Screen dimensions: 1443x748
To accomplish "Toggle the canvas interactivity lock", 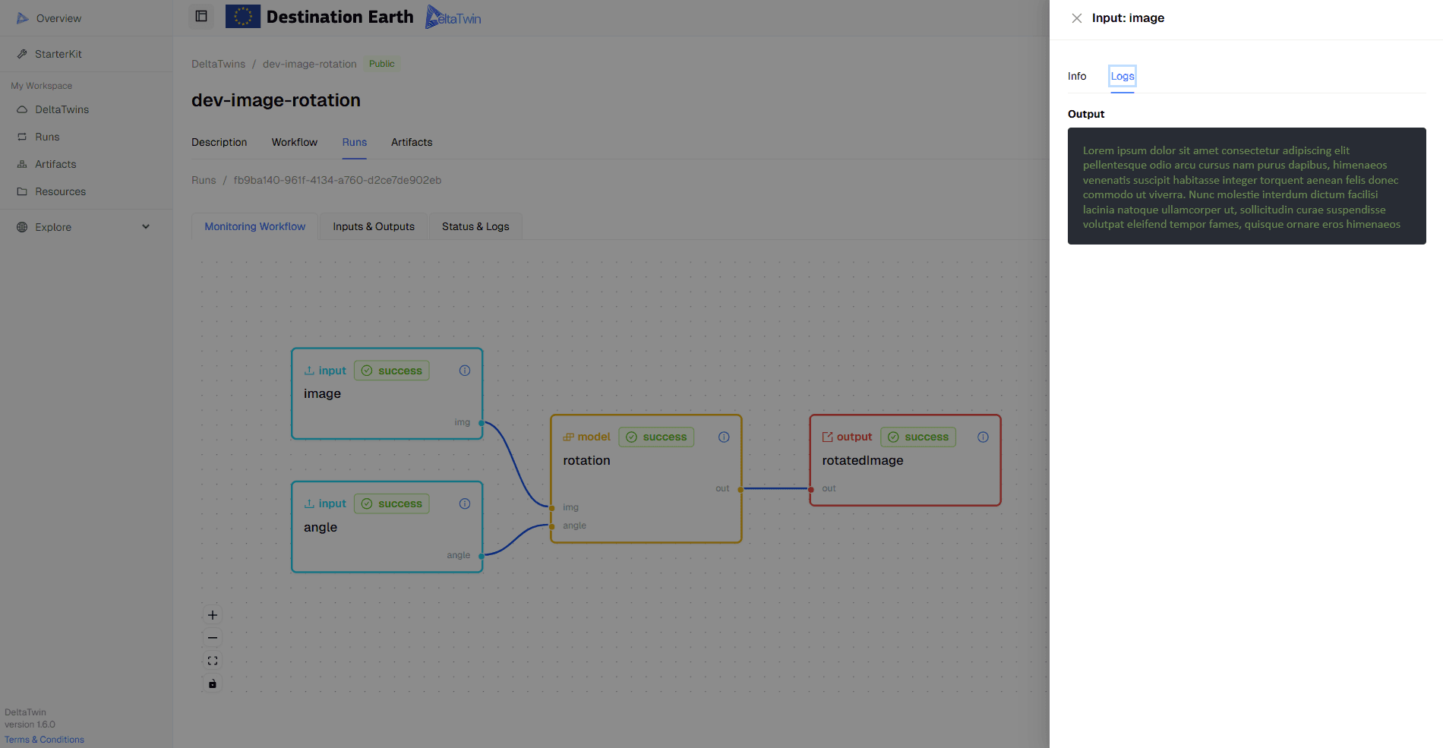I will point(213,683).
